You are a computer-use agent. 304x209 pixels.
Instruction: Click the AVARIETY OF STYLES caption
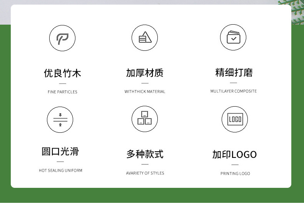tap(145, 173)
